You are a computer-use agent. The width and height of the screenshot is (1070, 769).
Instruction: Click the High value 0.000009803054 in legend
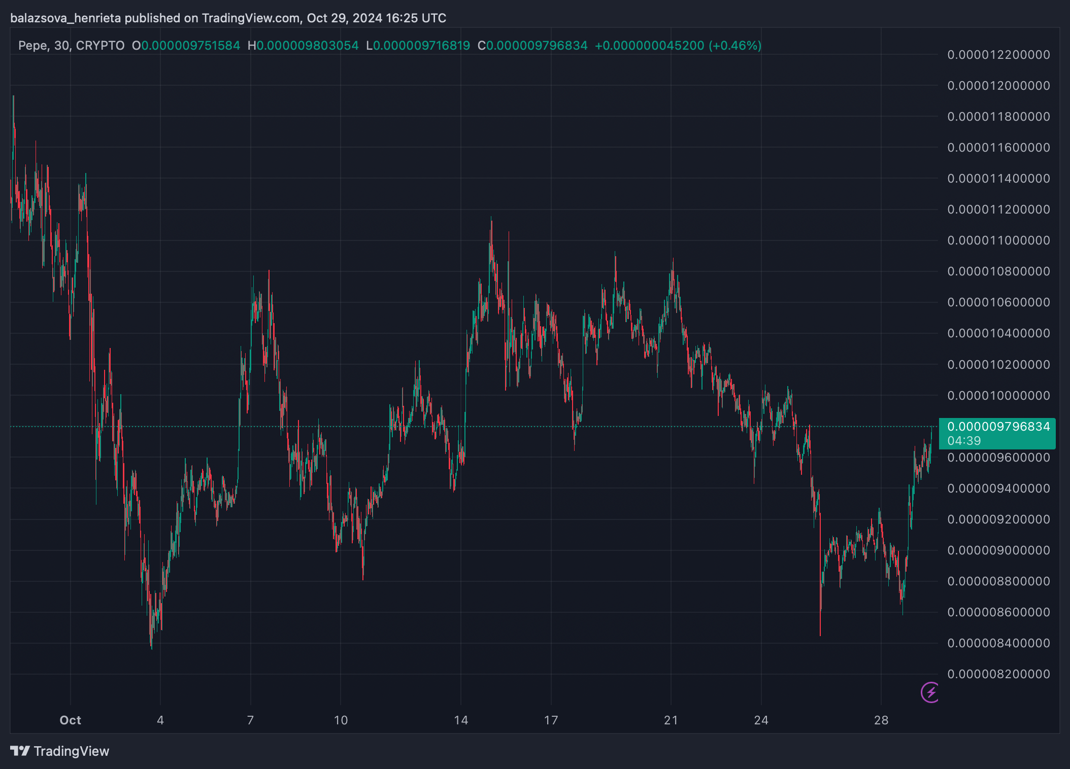[x=307, y=46]
